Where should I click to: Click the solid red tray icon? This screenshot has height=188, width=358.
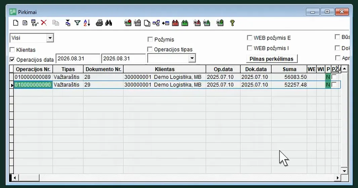[175, 23]
